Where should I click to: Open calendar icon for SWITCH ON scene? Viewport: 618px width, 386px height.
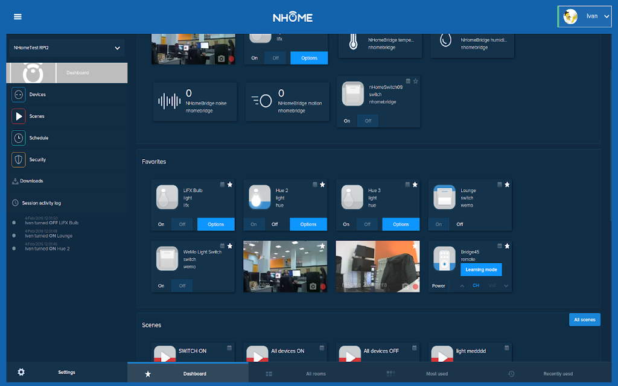click(229, 348)
